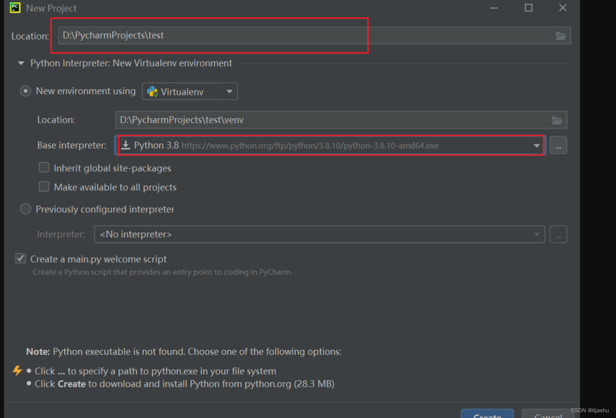This screenshot has width=616, height=418.
Task: Open folder browser for venv Location
Action: click(557, 120)
